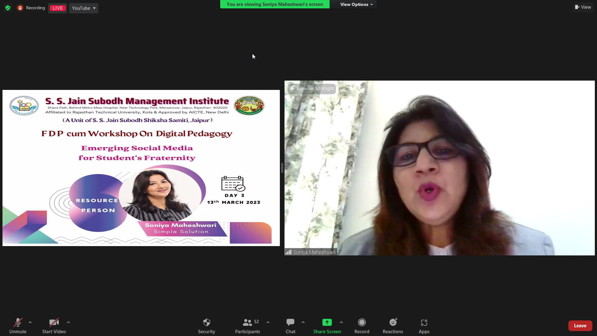The image size is (597, 336).
Task: Open the Participants panel icon
Action: [248, 323]
